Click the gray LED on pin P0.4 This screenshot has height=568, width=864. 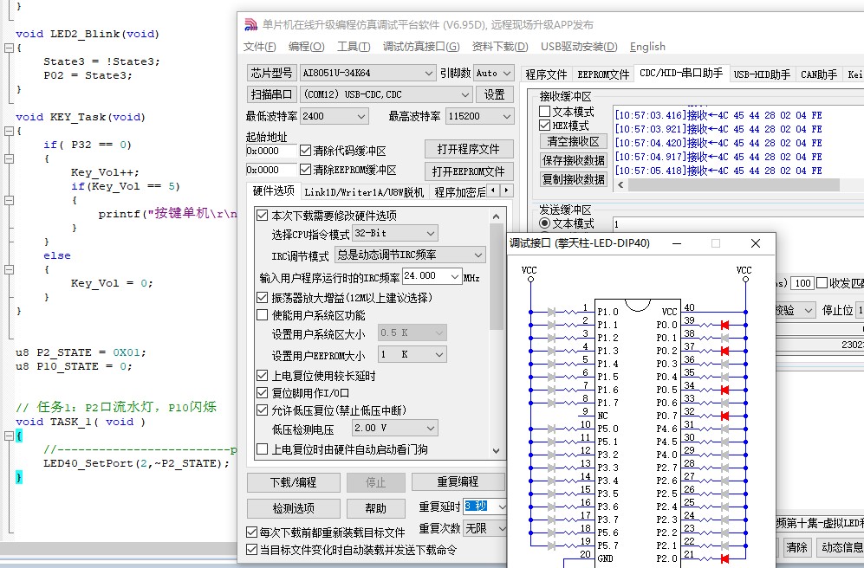[x=724, y=377]
